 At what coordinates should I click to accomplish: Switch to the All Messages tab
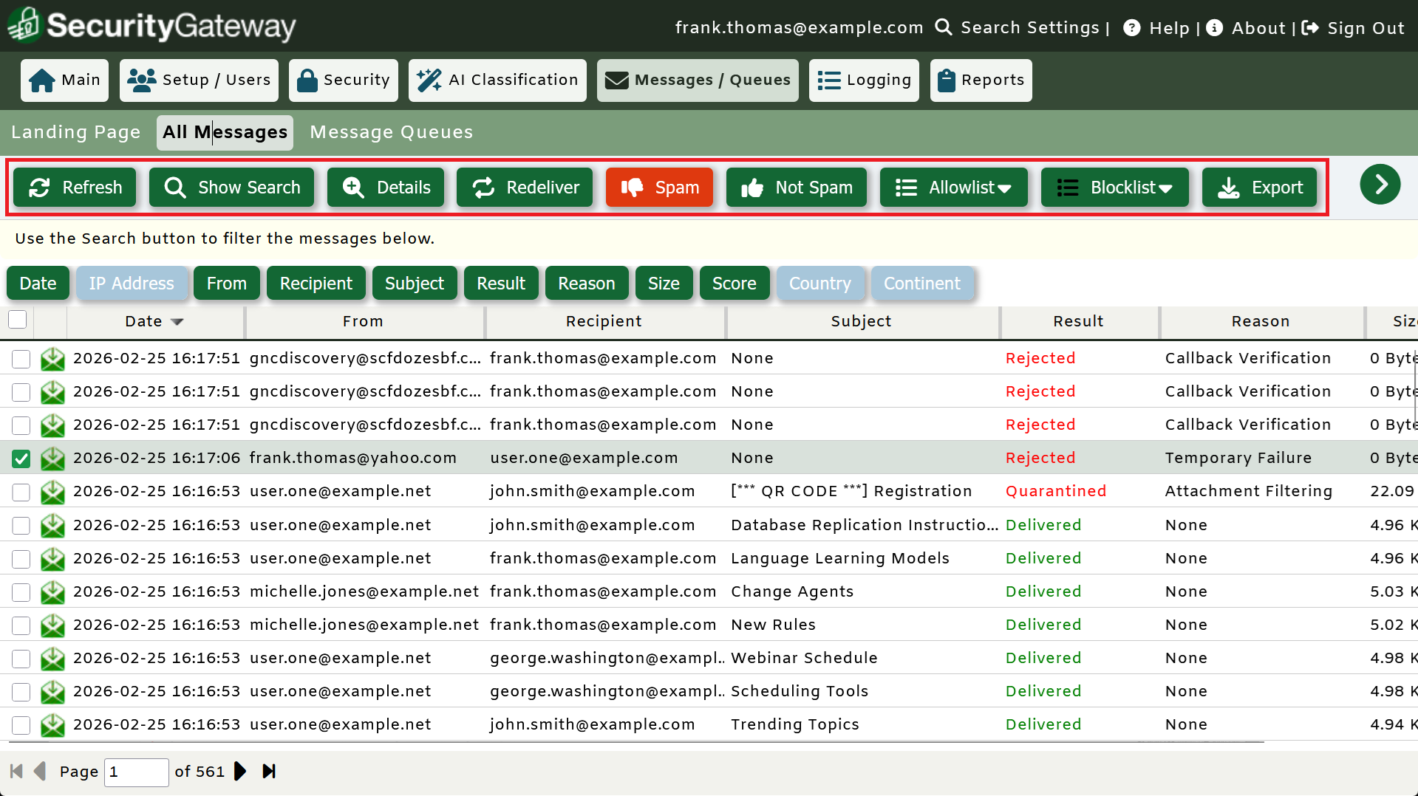(x=225, y=132)
